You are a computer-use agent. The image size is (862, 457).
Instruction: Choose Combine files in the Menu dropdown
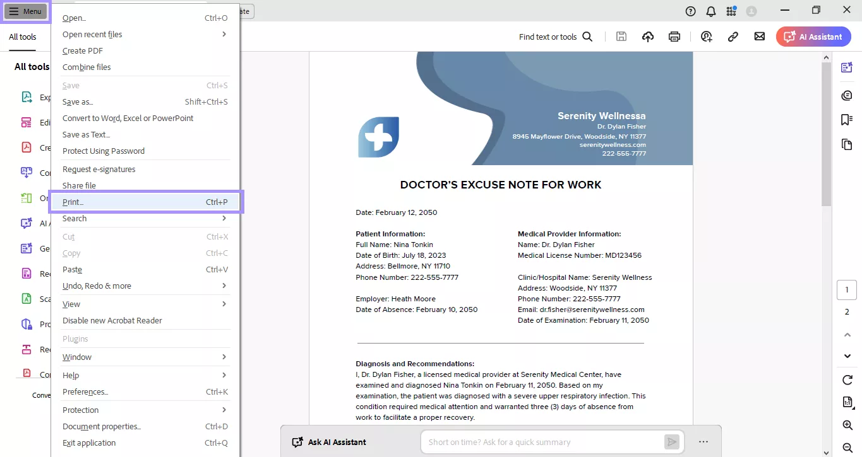(x=145, y=67)
